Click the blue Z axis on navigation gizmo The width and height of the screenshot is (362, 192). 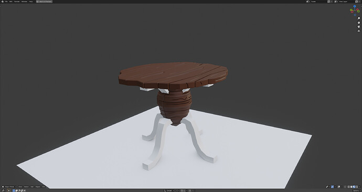pos(355,6)
